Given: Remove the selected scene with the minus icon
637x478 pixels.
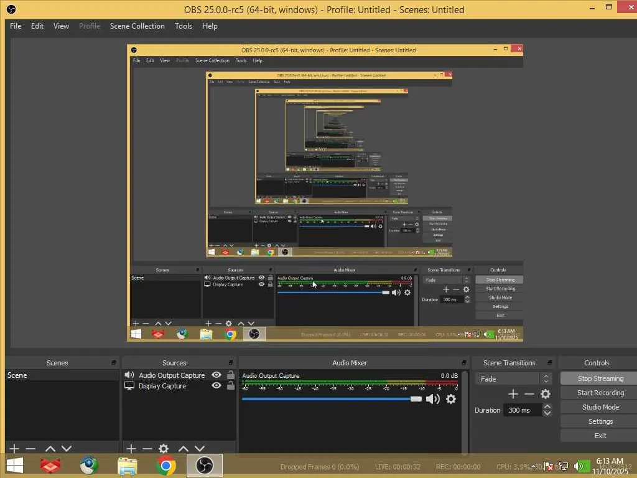Looking at the screenshot, I should [x=30, y=449].
